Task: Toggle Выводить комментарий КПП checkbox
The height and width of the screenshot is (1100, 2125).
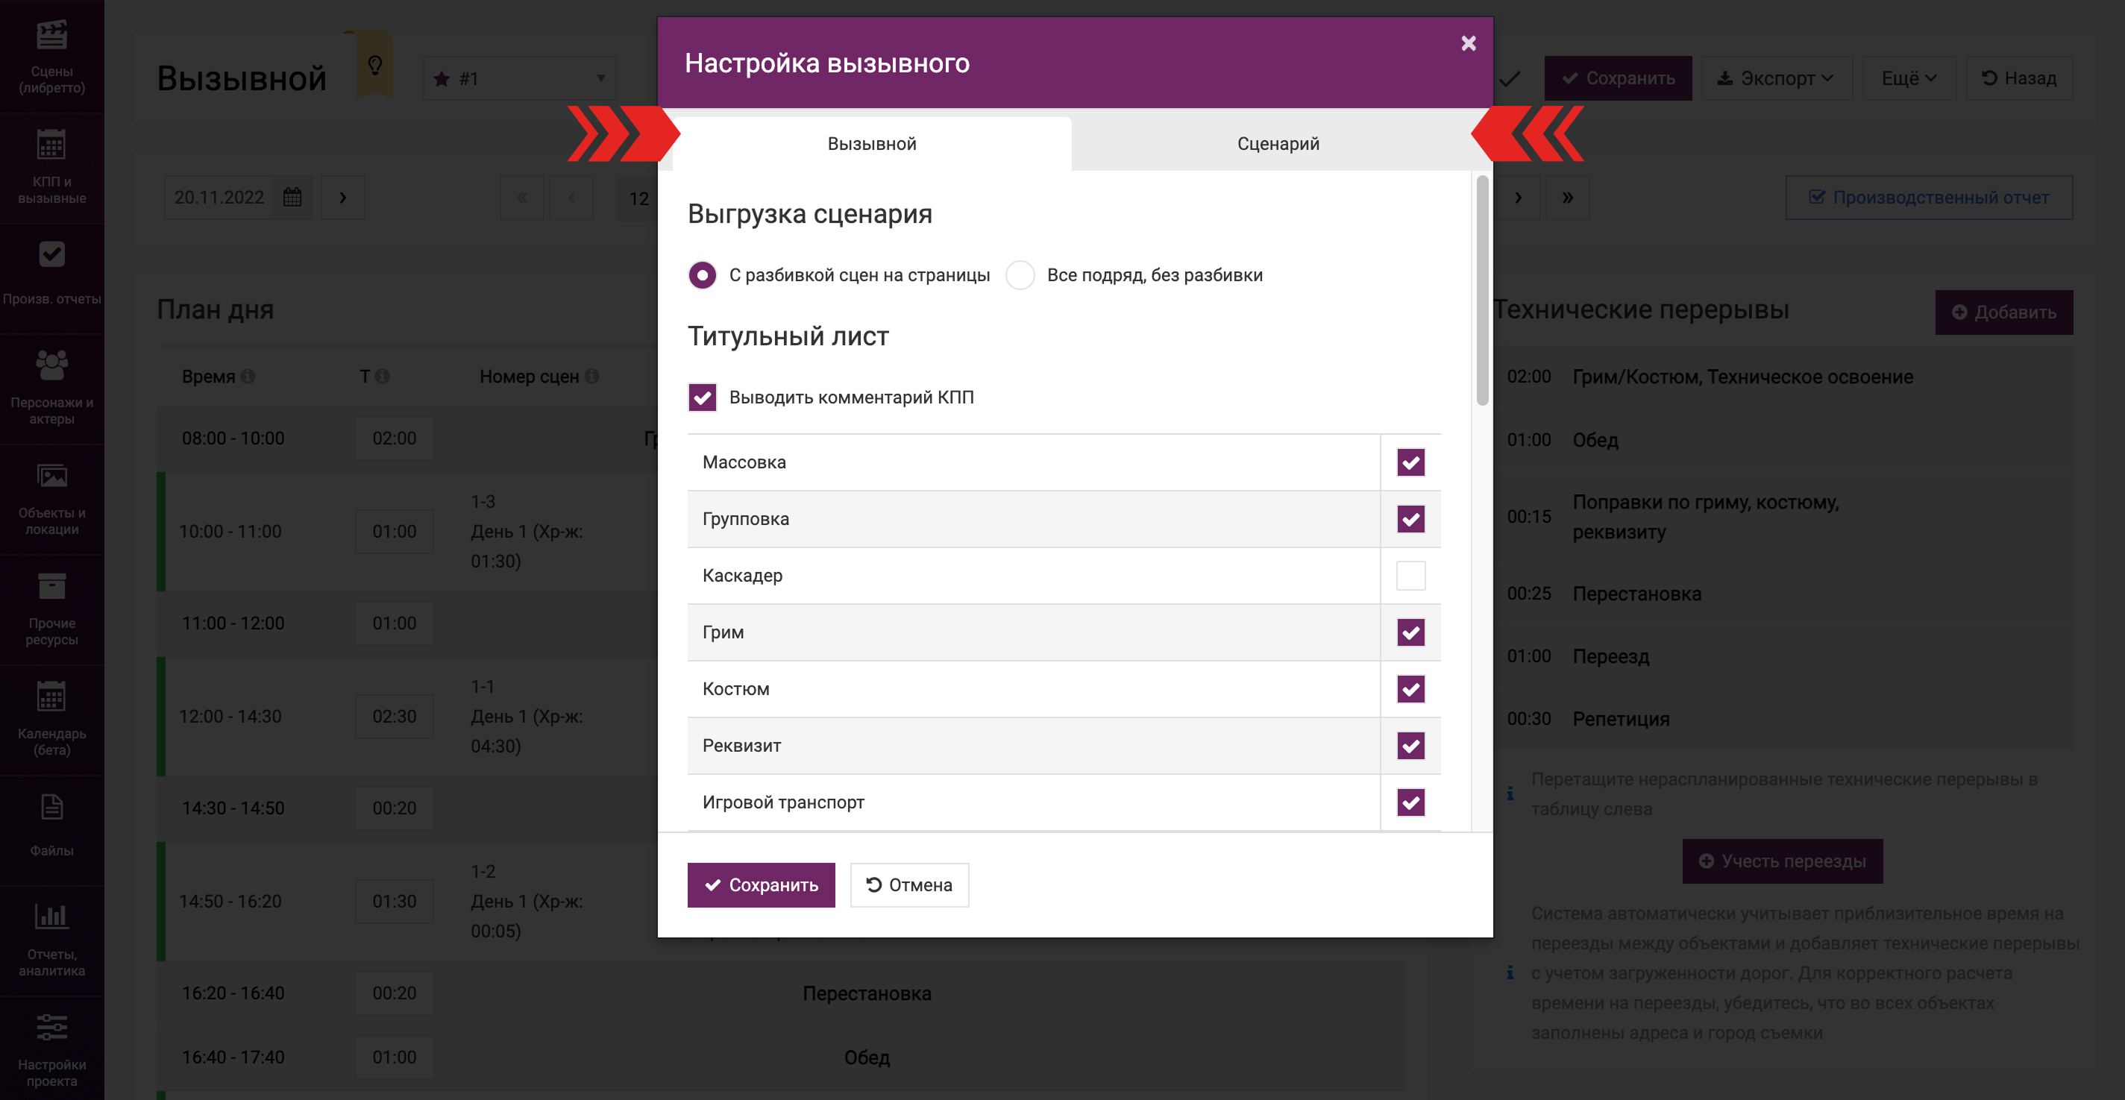Action: click(702, 397)
